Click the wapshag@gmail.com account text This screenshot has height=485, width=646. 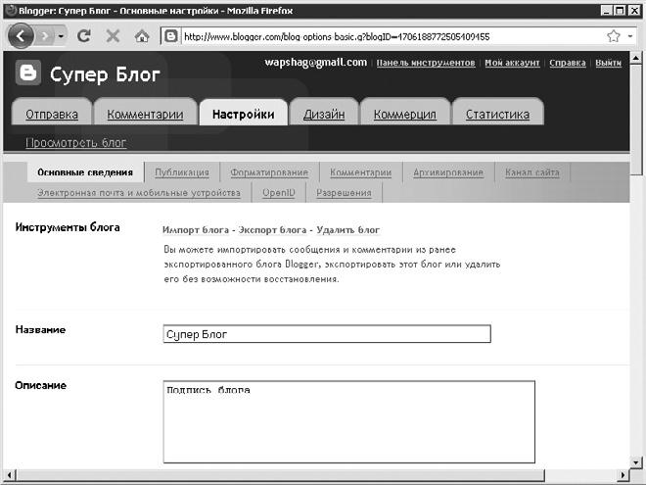315,63
